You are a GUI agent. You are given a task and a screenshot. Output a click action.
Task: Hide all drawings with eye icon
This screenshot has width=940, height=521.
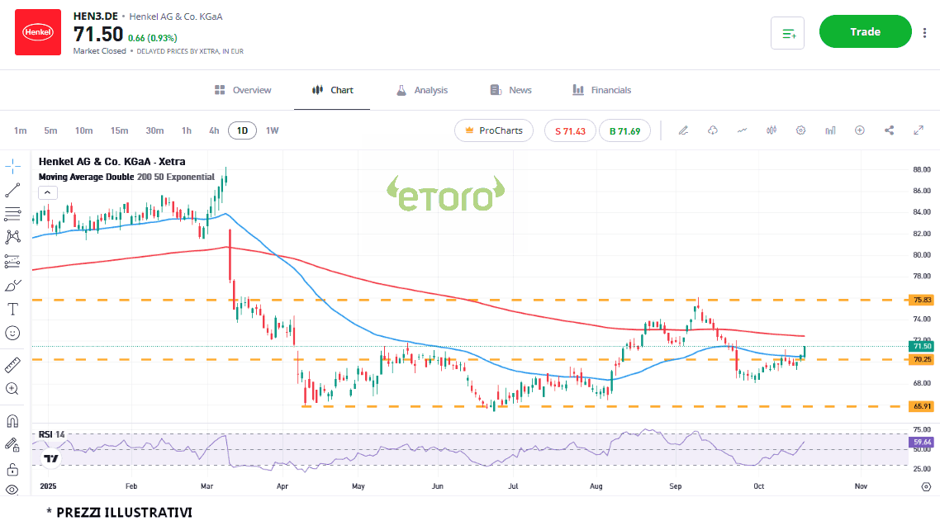[x=12, y=490]
